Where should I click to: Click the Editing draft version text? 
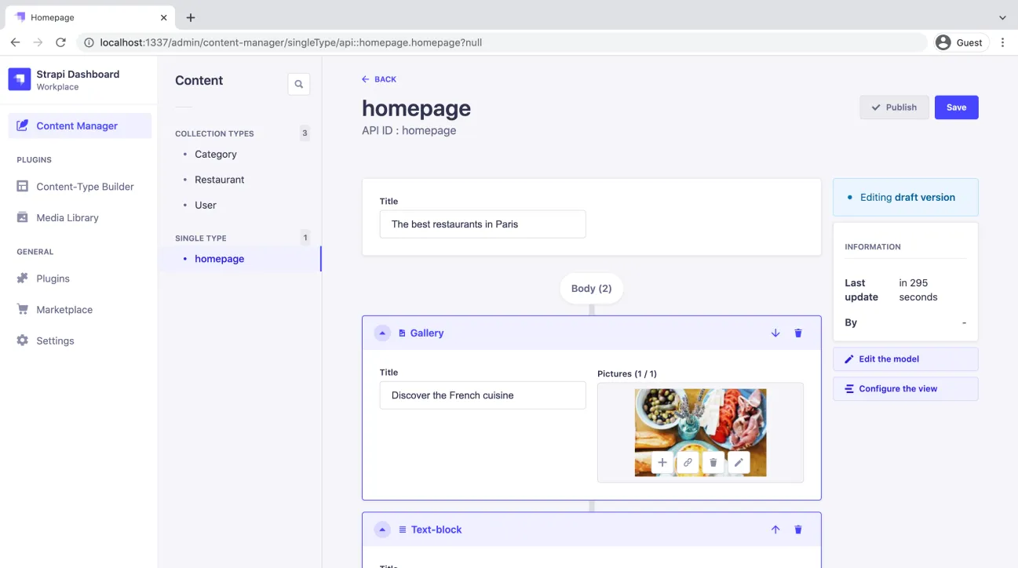(907, 198)
